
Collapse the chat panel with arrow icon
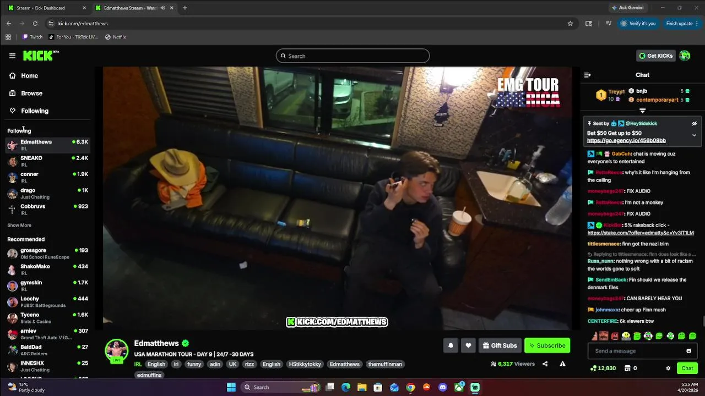tap(587, 75)
